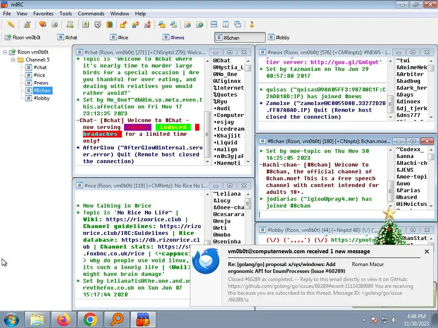Image resolution: width=438 pixels, height=328 pixels.
Task: Open the View menu
Action: (x=22, y=13)
